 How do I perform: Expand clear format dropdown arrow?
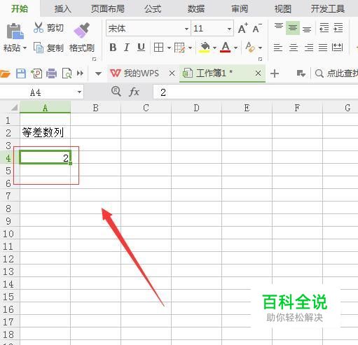point(260,48)
